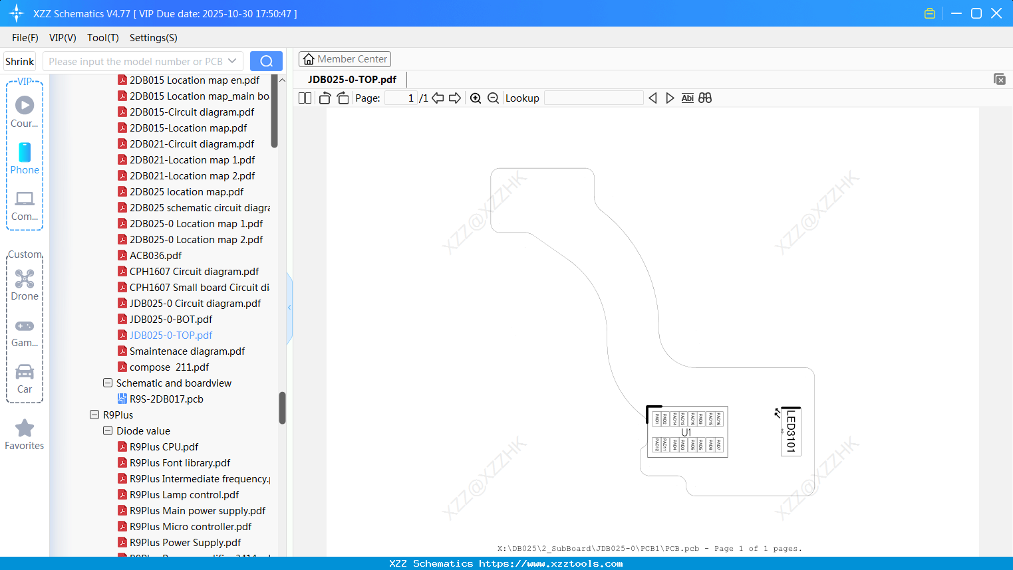Open 2DB025-0 Location map 2.pdf
The height and width of the screenshot is (570, 1013).
[196, 240]
